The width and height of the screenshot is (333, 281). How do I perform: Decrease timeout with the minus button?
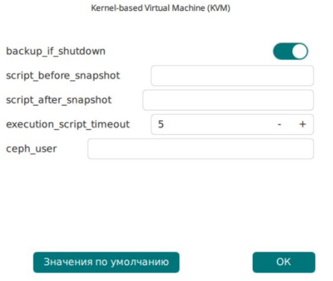(x=279, y=125)
